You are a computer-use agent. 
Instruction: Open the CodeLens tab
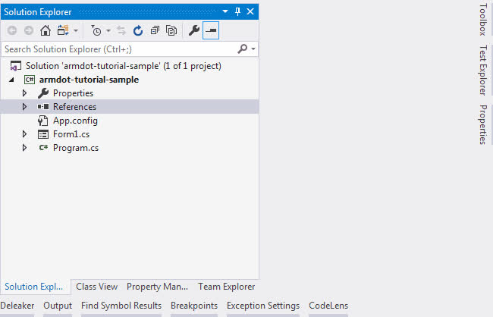tap(328, 306)
